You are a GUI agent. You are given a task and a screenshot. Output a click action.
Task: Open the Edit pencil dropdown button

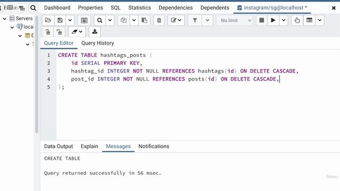coord(176,20)
